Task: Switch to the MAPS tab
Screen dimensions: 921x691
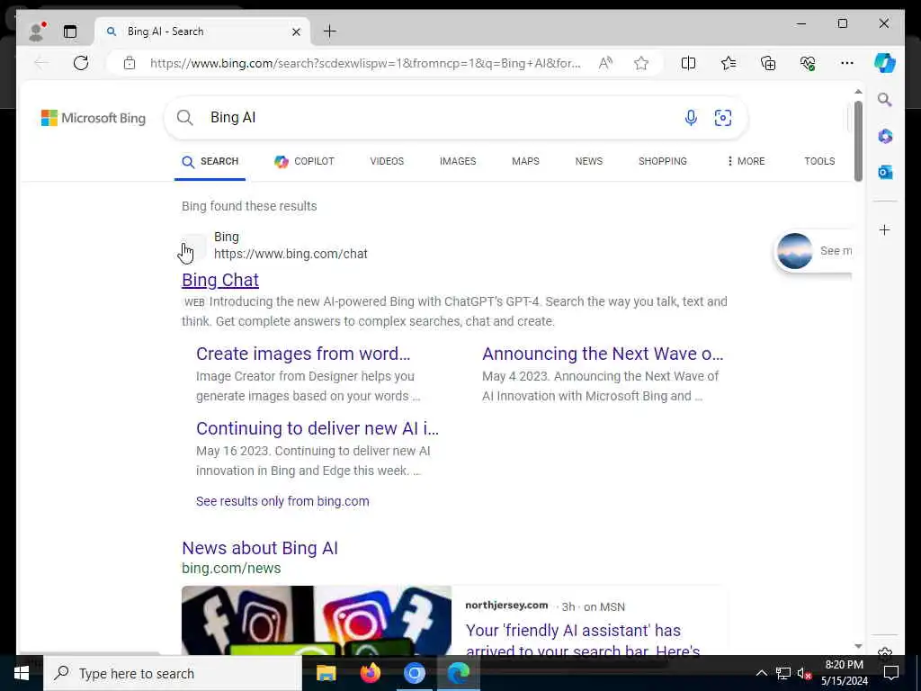Action: tap(525, 162)
